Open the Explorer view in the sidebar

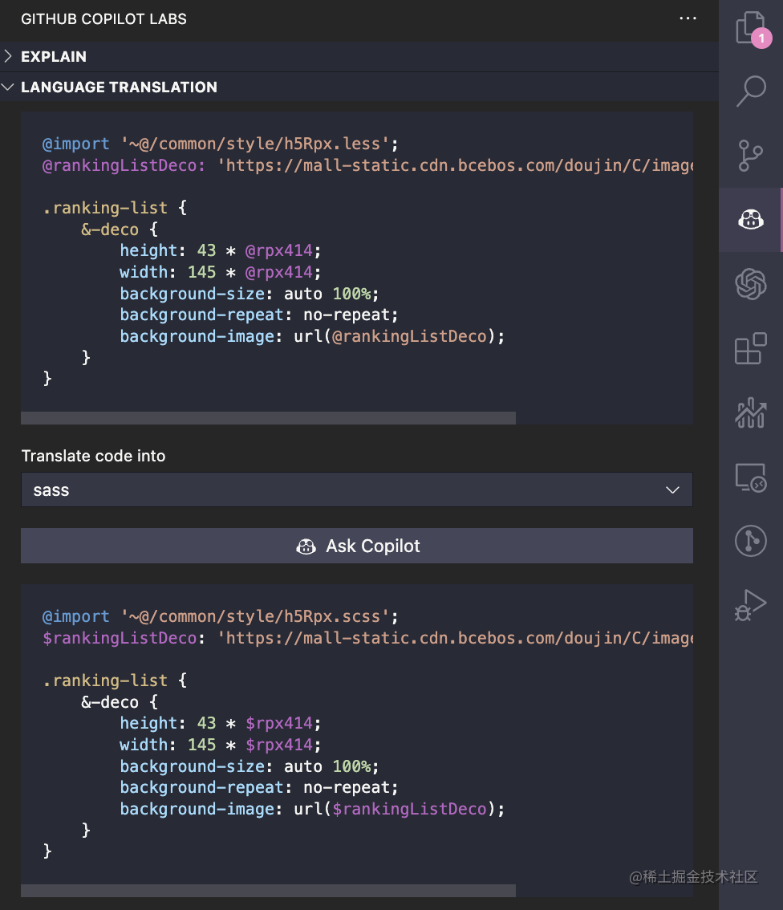click(x=749, y=26)
